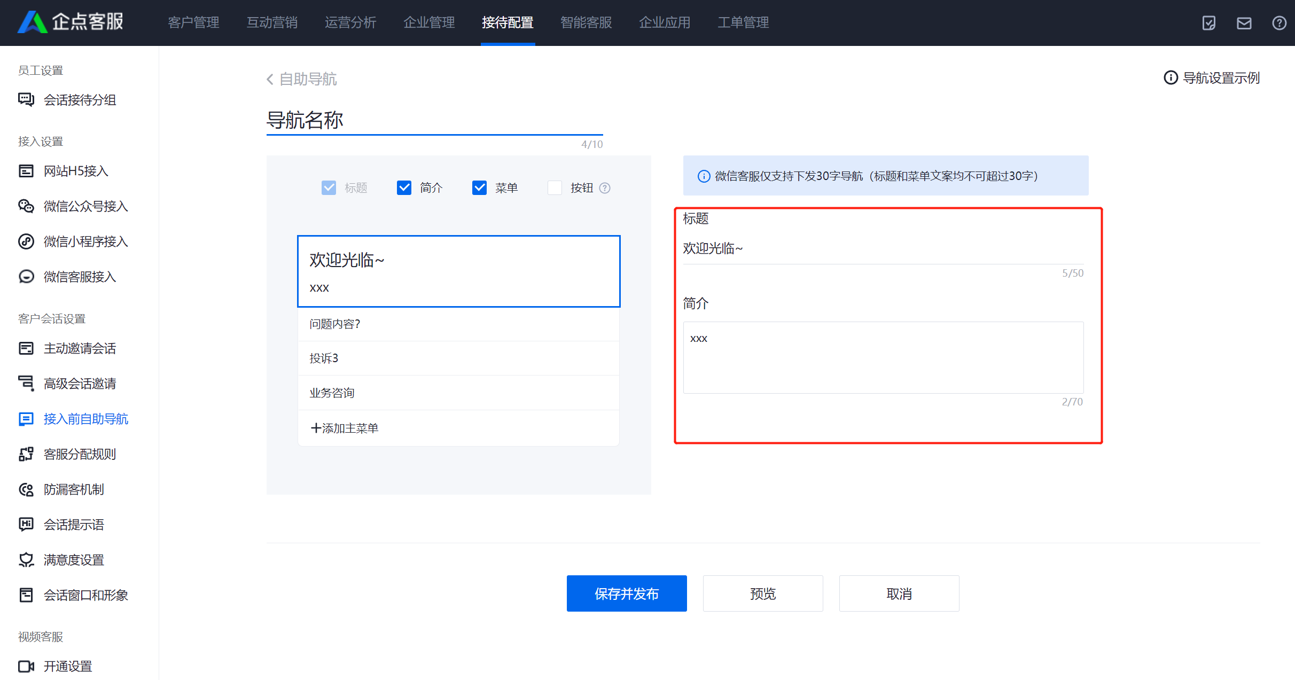Click the help icon beside 按钮
The width and height of the screenshot is (1295, 680).
click(605, 188)
